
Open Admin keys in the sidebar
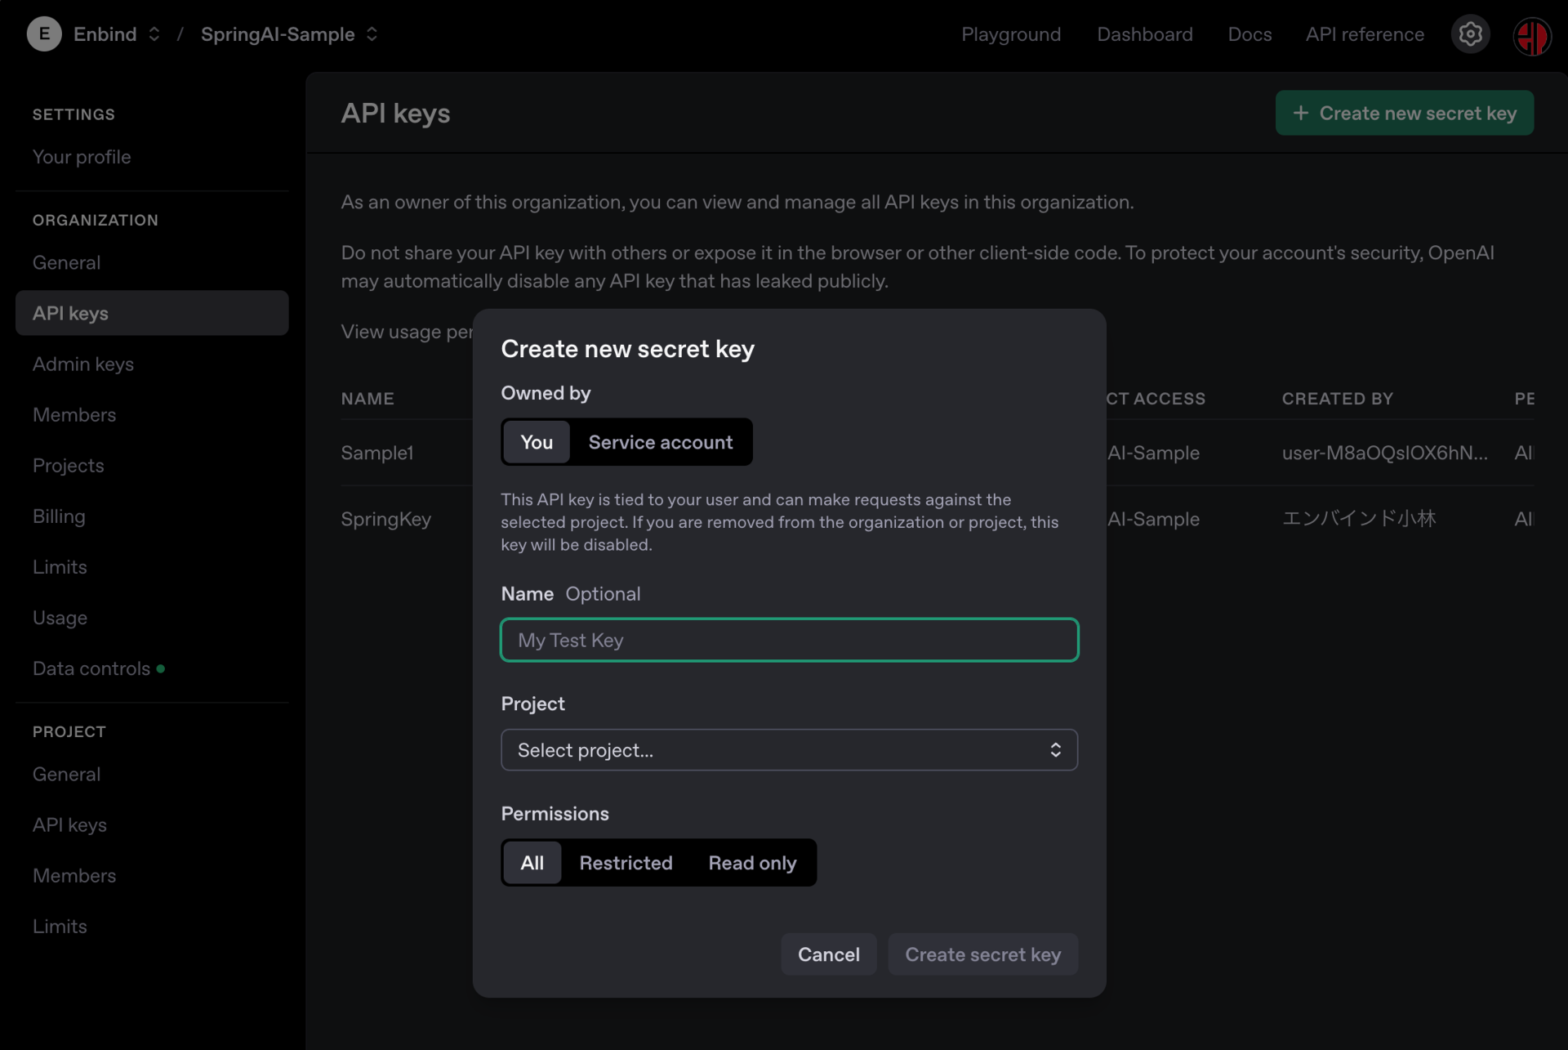point(83,364)
